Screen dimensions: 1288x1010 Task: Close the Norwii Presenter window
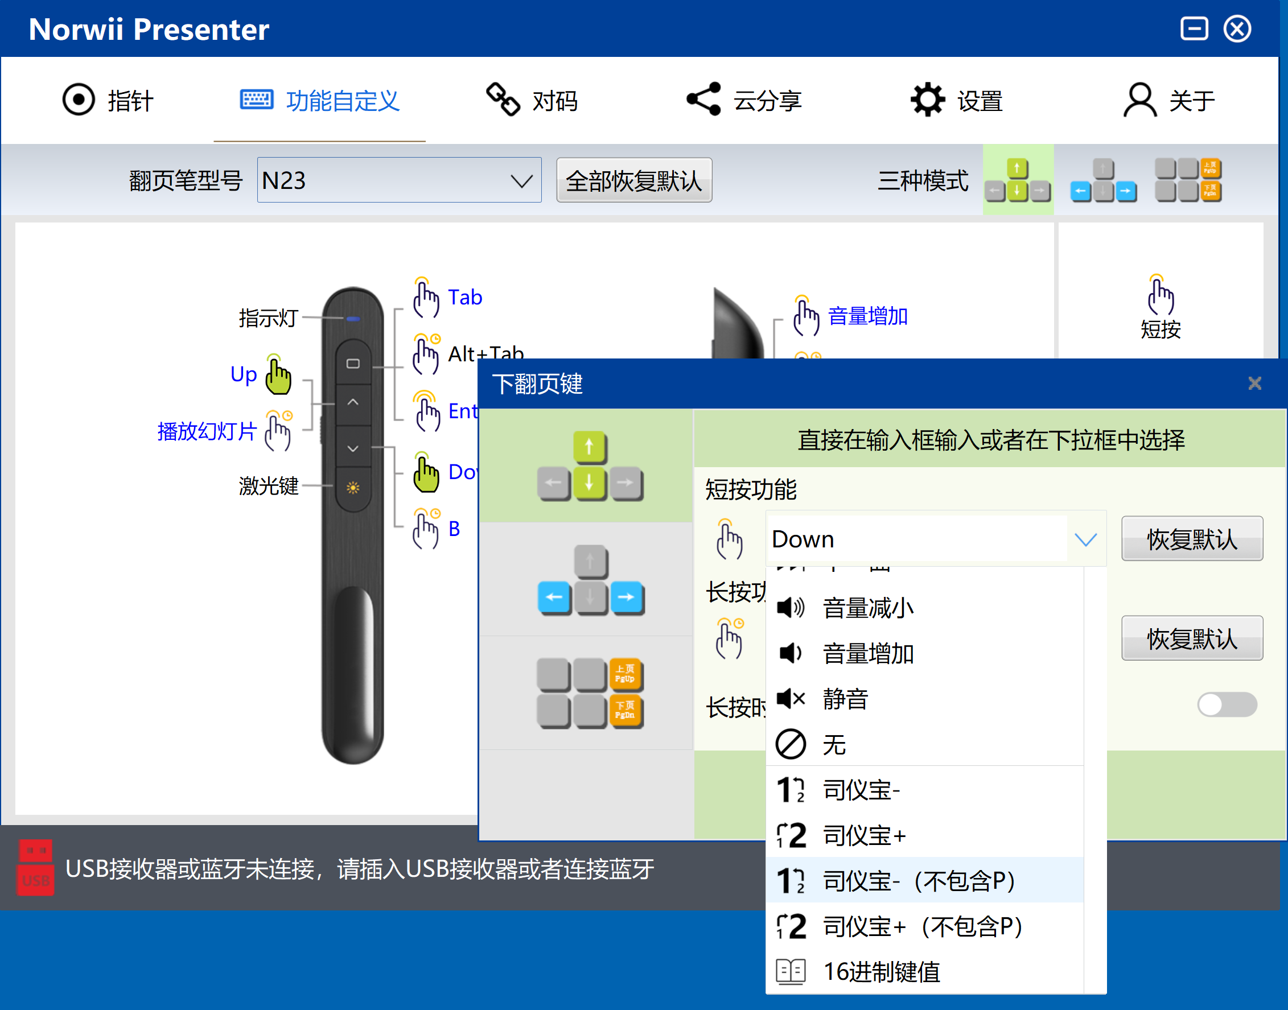coord(1237,28)
